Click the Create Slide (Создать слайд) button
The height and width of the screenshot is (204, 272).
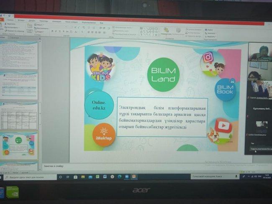(x=30, y=28)
